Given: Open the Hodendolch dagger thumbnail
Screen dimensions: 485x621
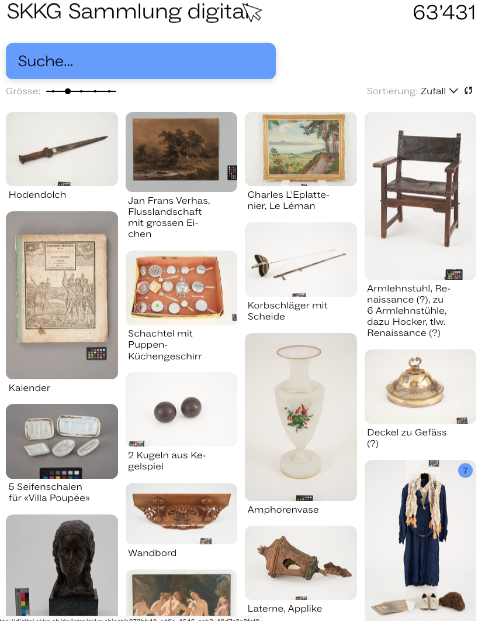Looking at the screenshot, I should [62, 149].
